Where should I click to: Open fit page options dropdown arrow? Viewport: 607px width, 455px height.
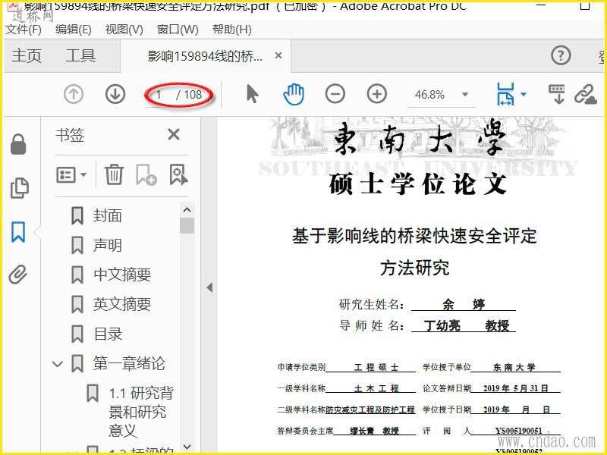click(x=524, y=94)
